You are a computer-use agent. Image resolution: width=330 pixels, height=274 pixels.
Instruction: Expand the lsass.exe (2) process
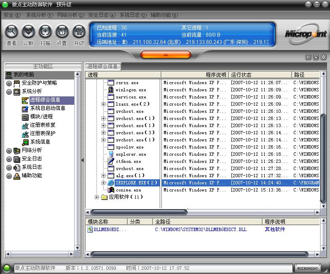(103, 104)
